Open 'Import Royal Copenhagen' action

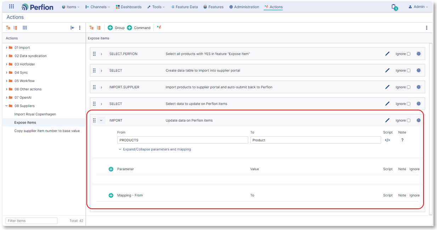(x=35, y=114)
